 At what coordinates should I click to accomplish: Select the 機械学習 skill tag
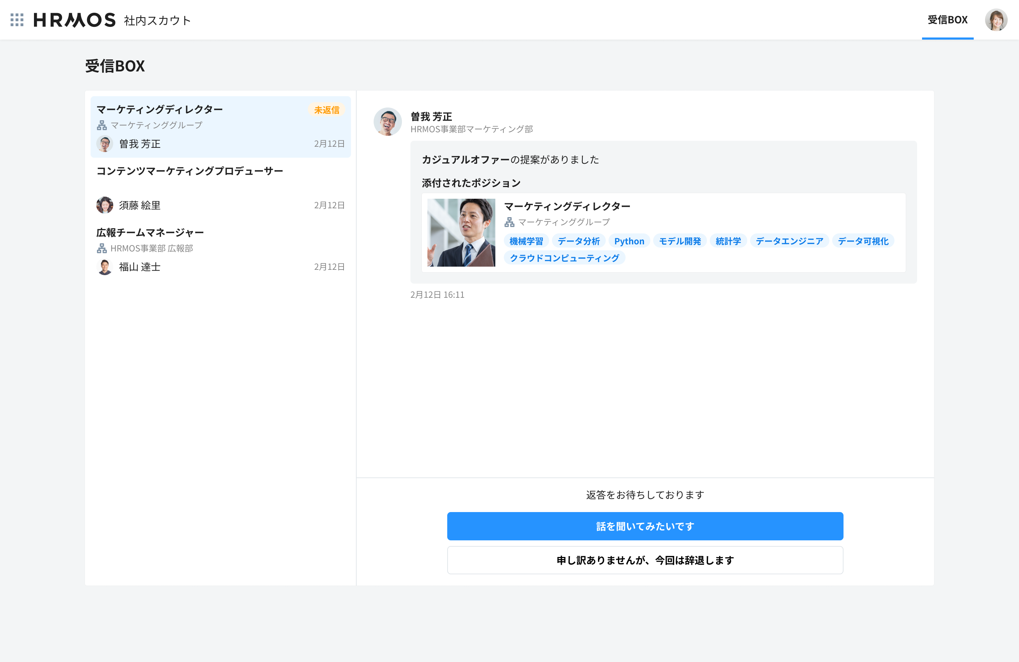526,240
